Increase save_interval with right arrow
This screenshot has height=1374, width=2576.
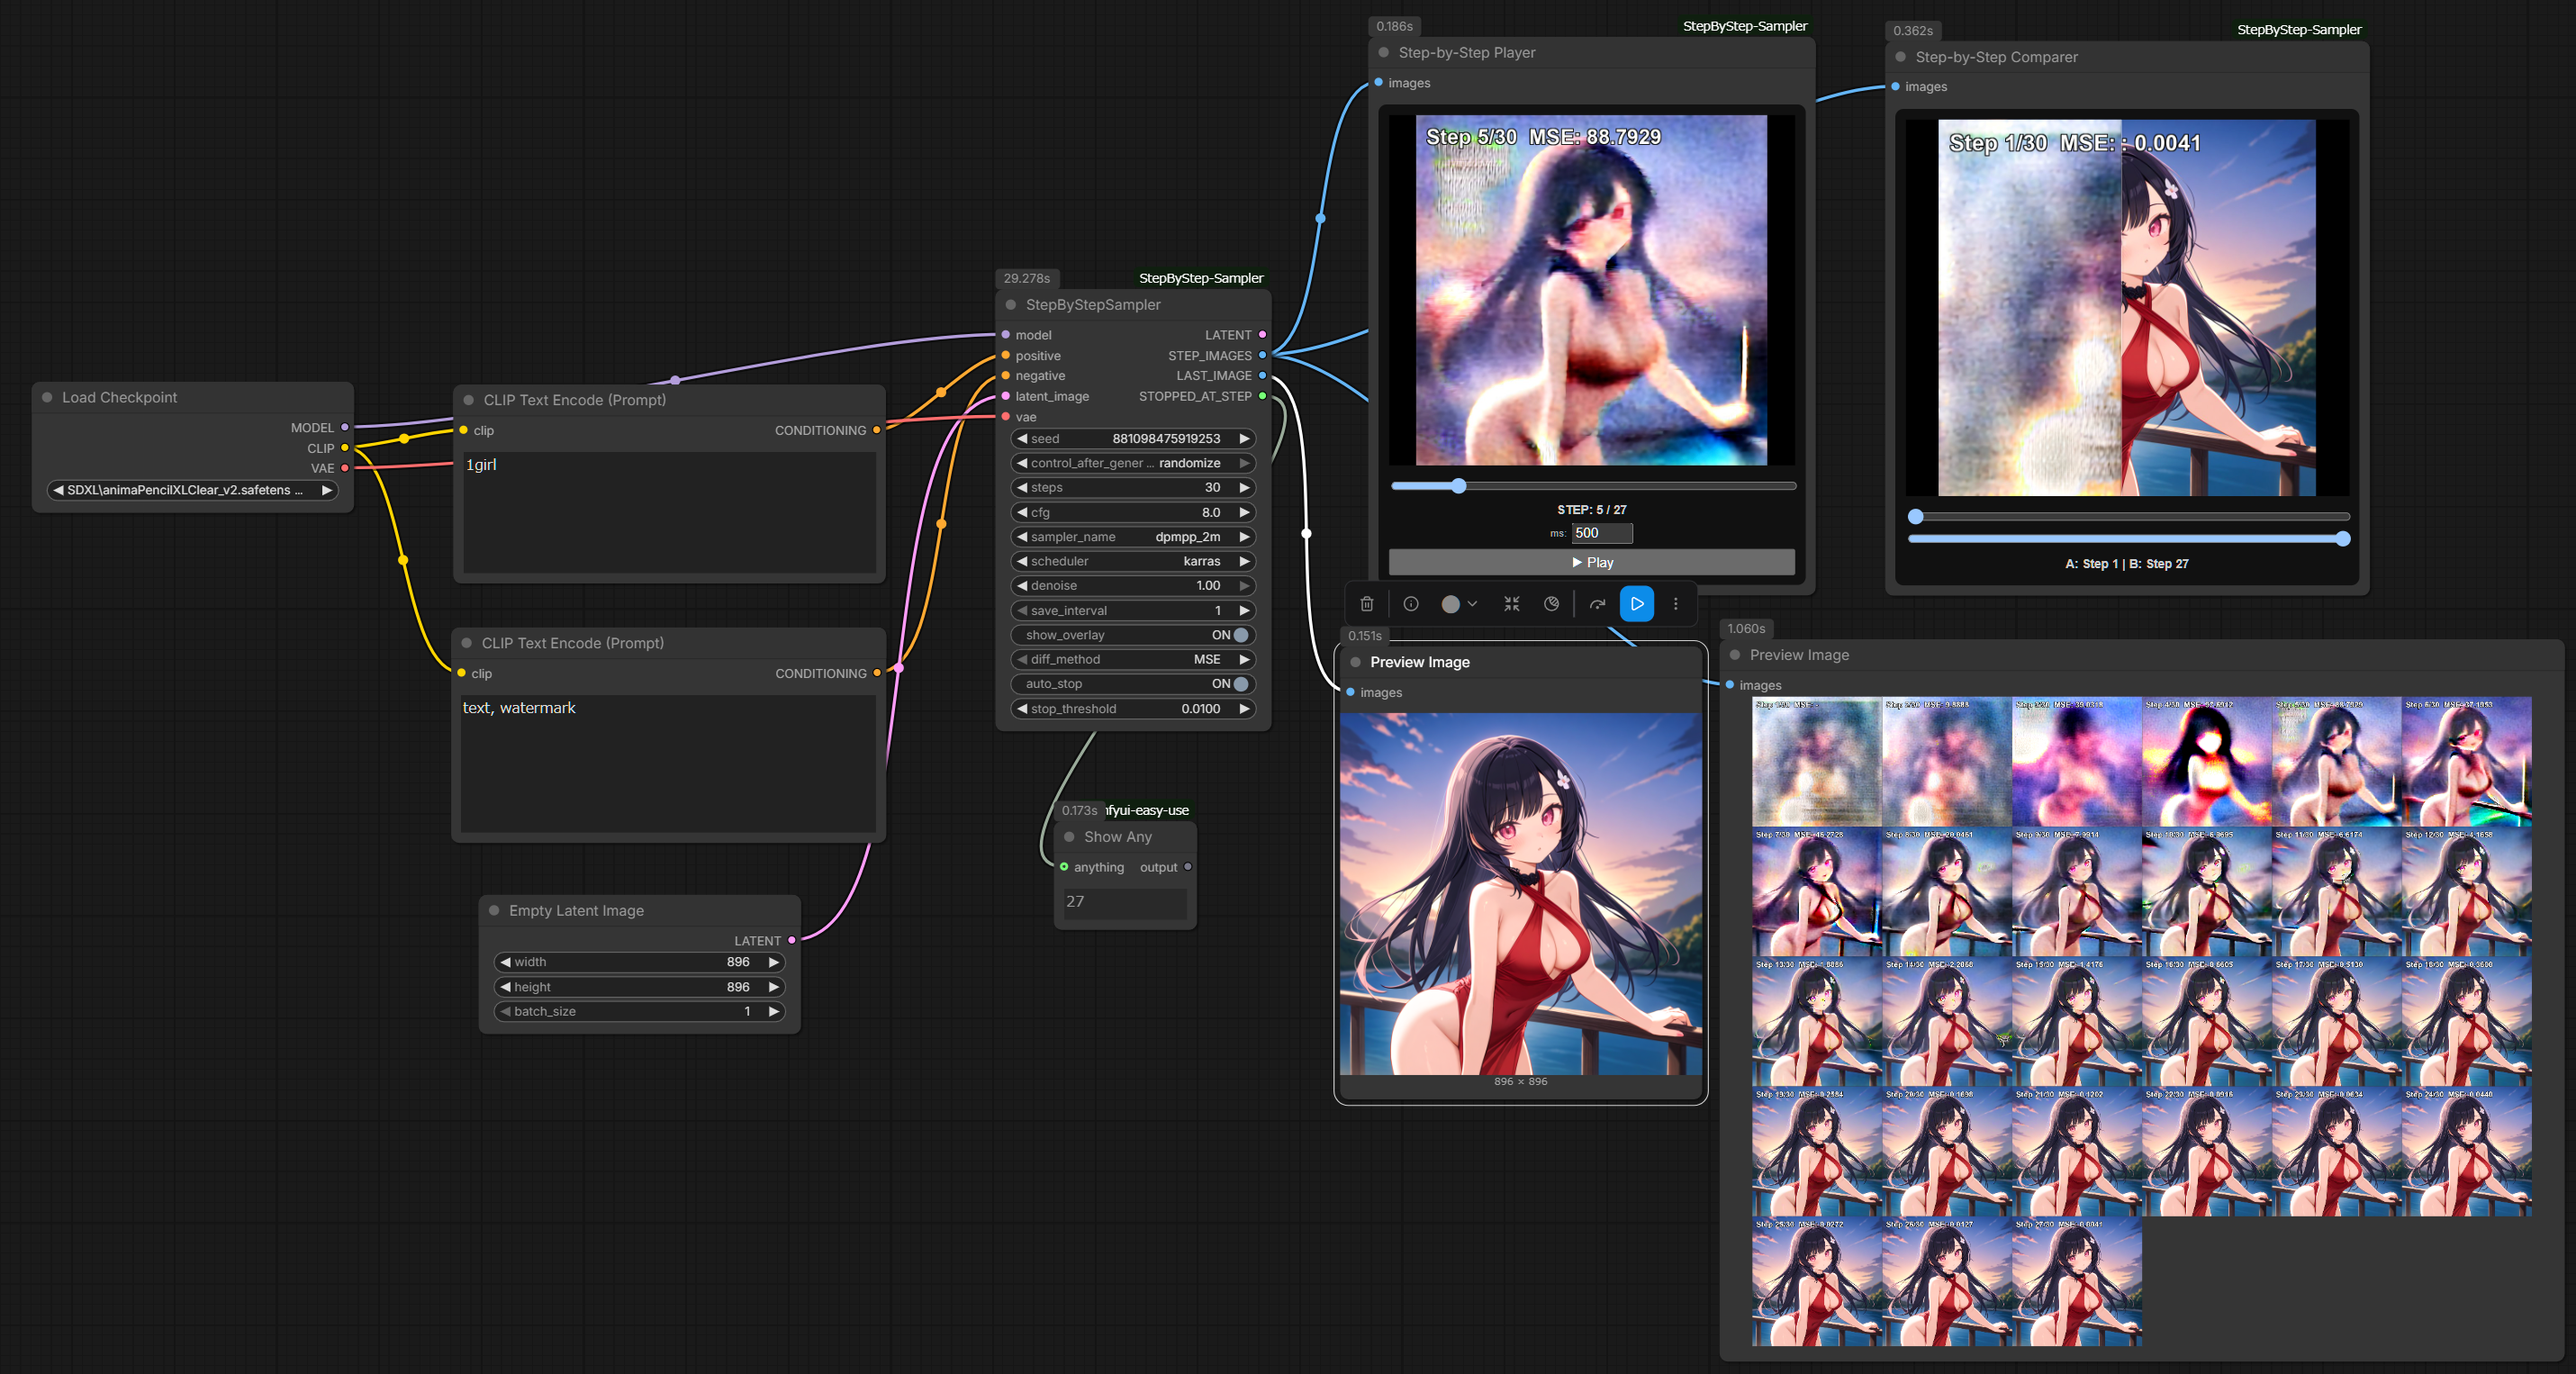1244,610
